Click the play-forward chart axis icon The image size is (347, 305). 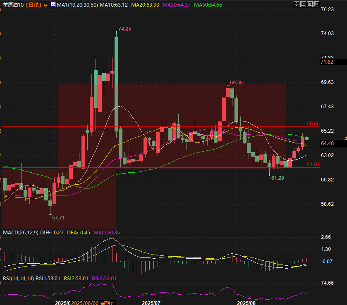click(310, 4)
